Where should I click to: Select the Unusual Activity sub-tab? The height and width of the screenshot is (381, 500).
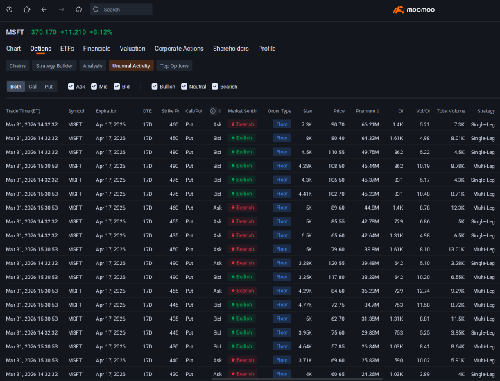coord(131,66)
